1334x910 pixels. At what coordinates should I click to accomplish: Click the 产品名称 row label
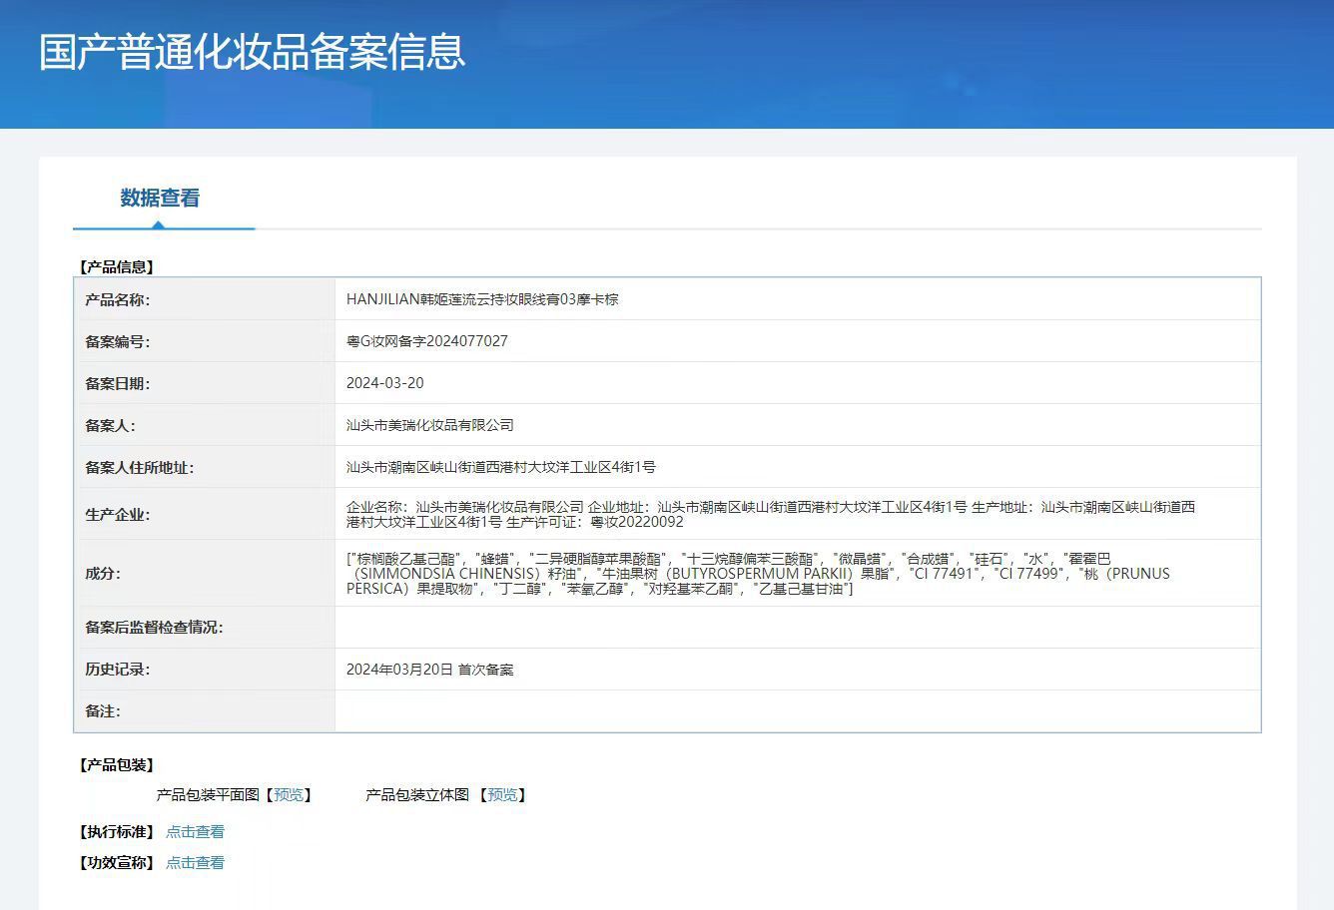(118, 299)
